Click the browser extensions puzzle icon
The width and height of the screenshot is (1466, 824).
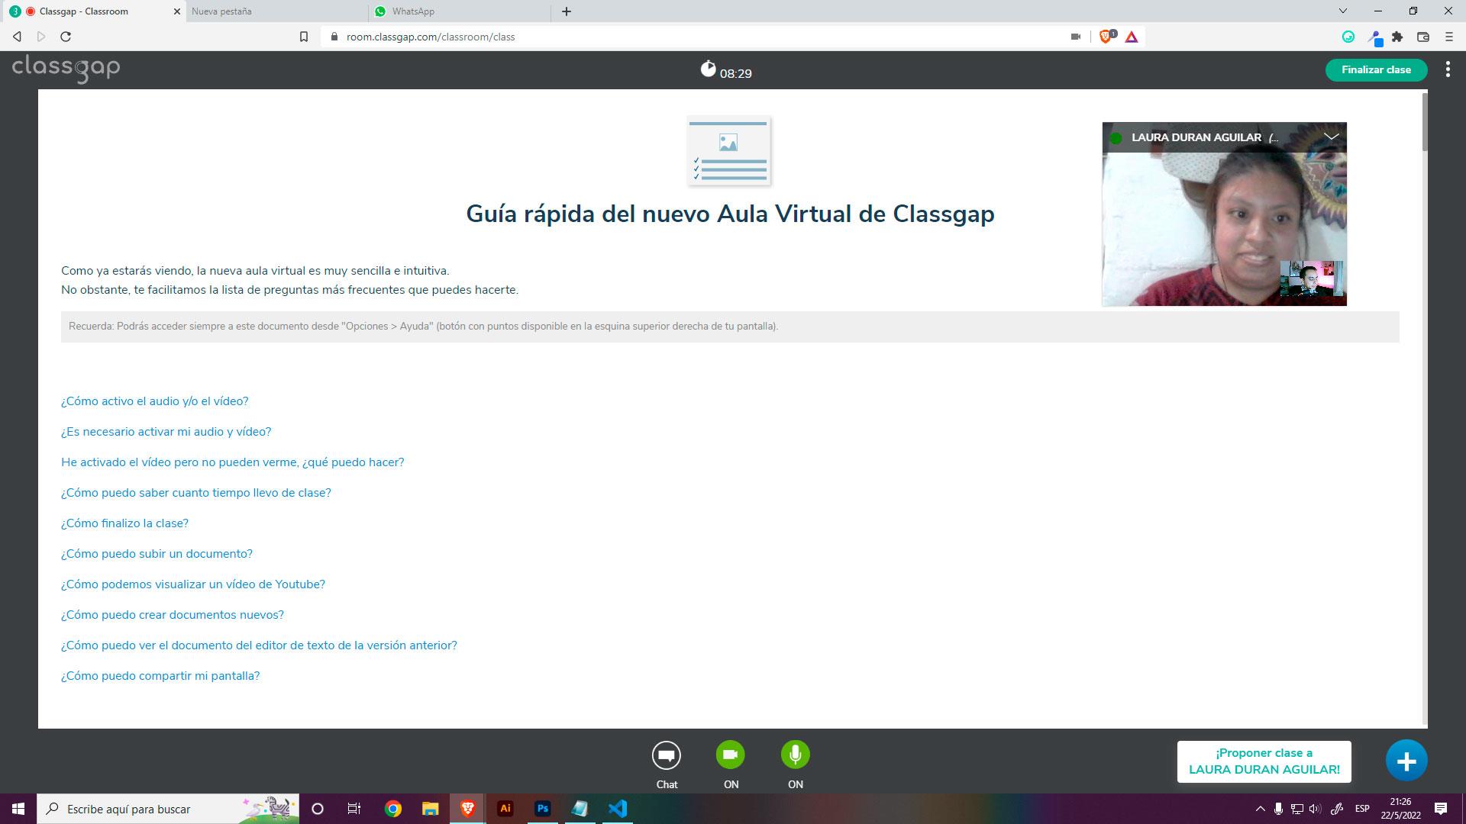pyautogui.click(x=1397, y=37)
